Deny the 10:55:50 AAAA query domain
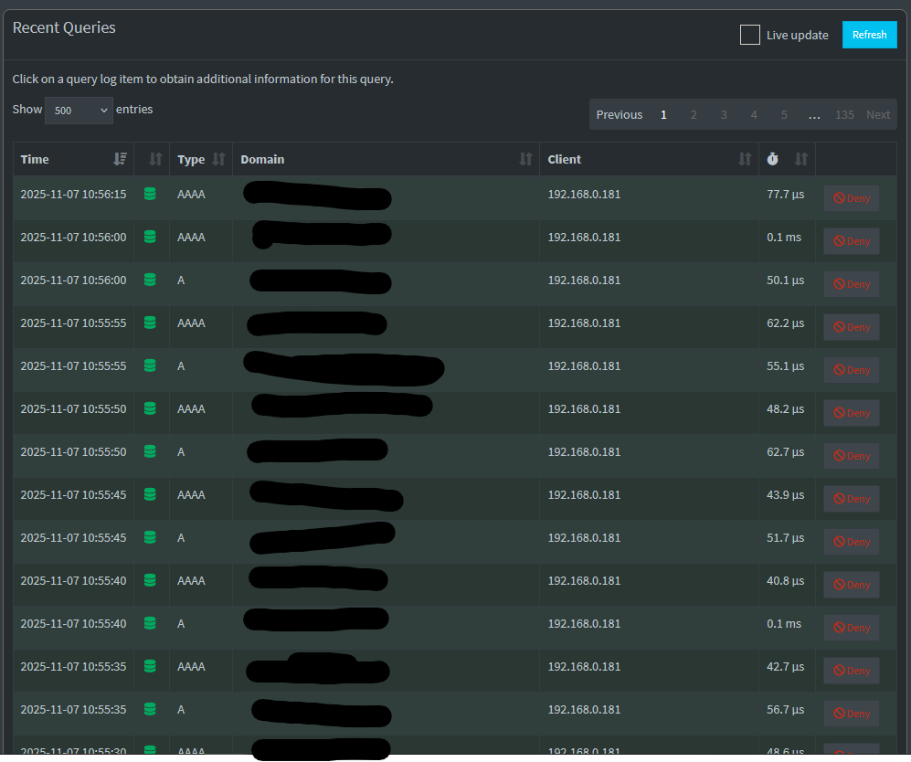This screenshot has width=911, height=762. pyautogui.click(x=852, y=413)
